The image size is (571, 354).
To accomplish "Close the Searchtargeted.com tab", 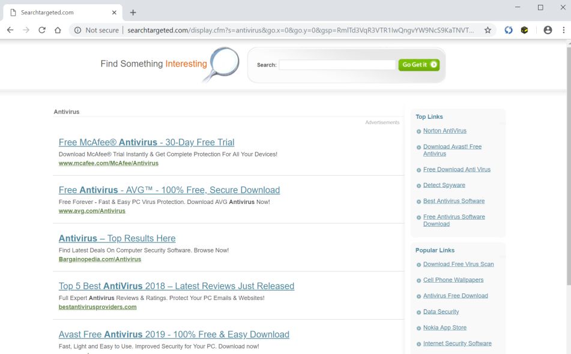I will (114, 13).
